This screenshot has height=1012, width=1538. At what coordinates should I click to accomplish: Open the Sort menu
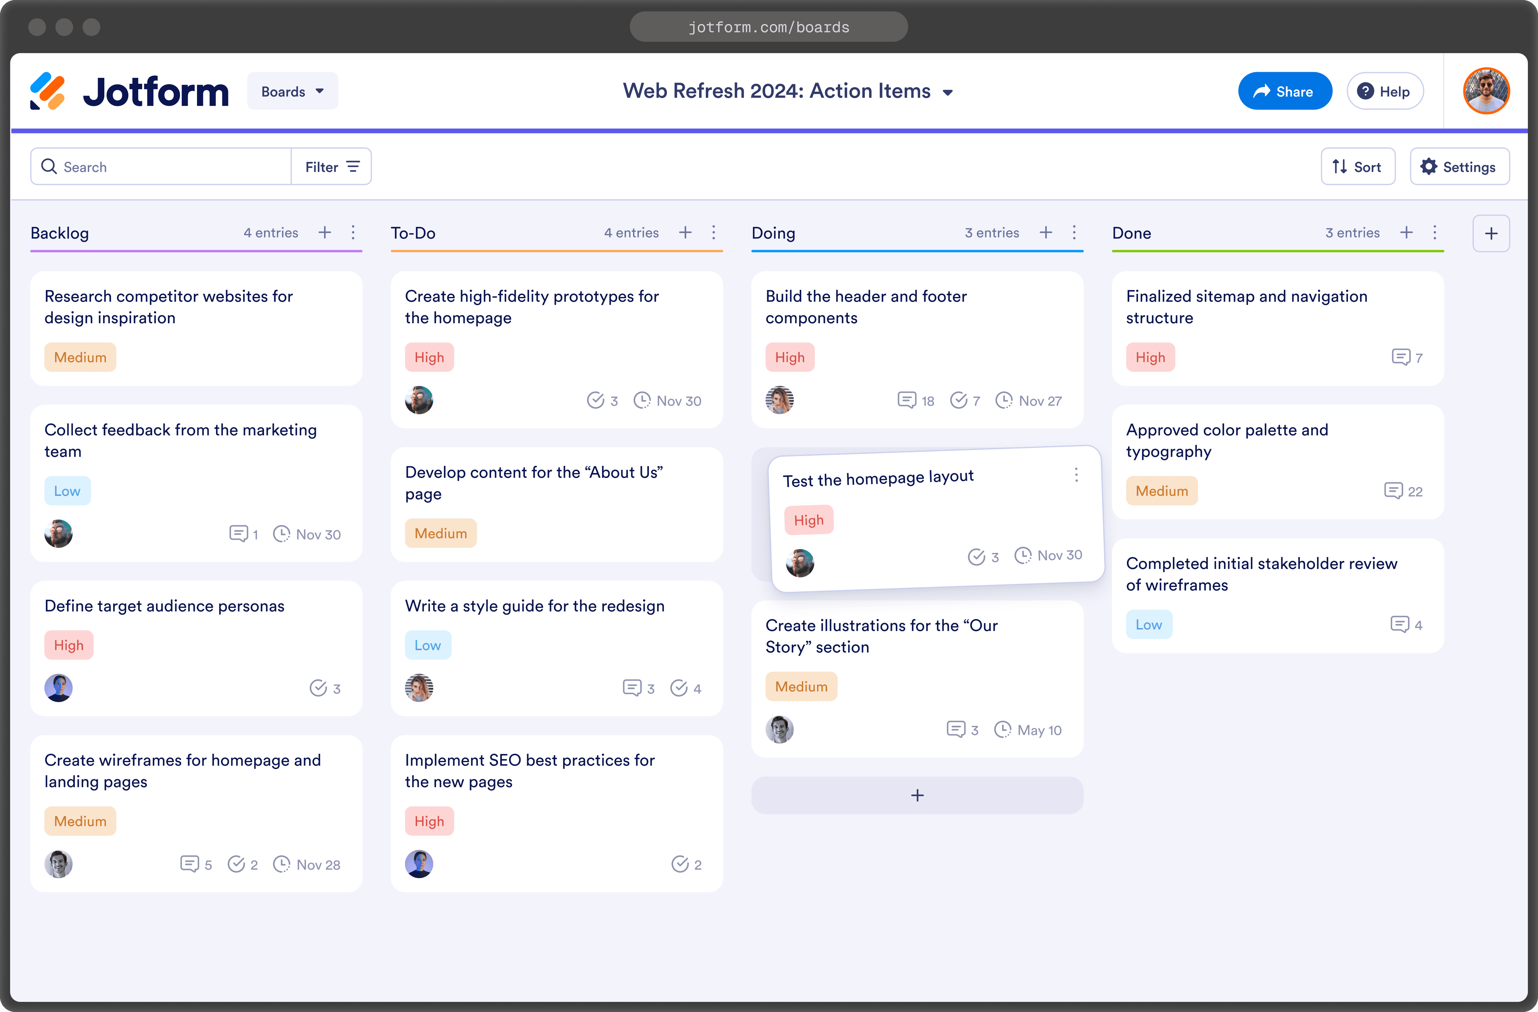[1357, 167]
